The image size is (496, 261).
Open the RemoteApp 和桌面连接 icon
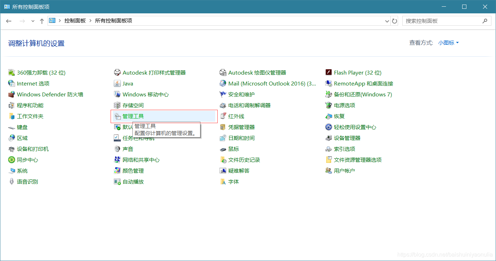329,83
